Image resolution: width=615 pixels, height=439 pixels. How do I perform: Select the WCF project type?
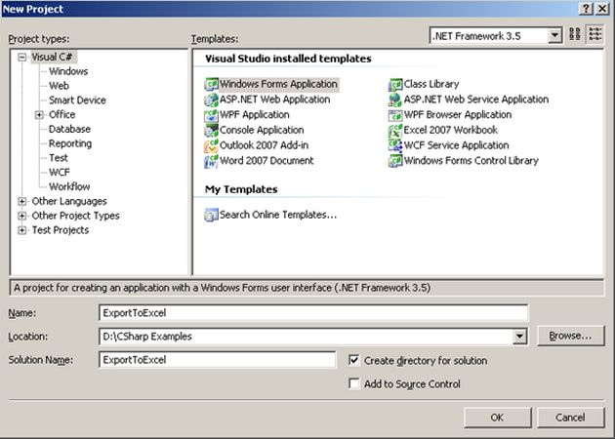pos(60,173)
